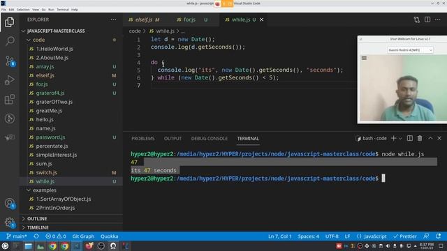
Task: Click the code breadcrumb segment
Action: [x=135, y=31]
